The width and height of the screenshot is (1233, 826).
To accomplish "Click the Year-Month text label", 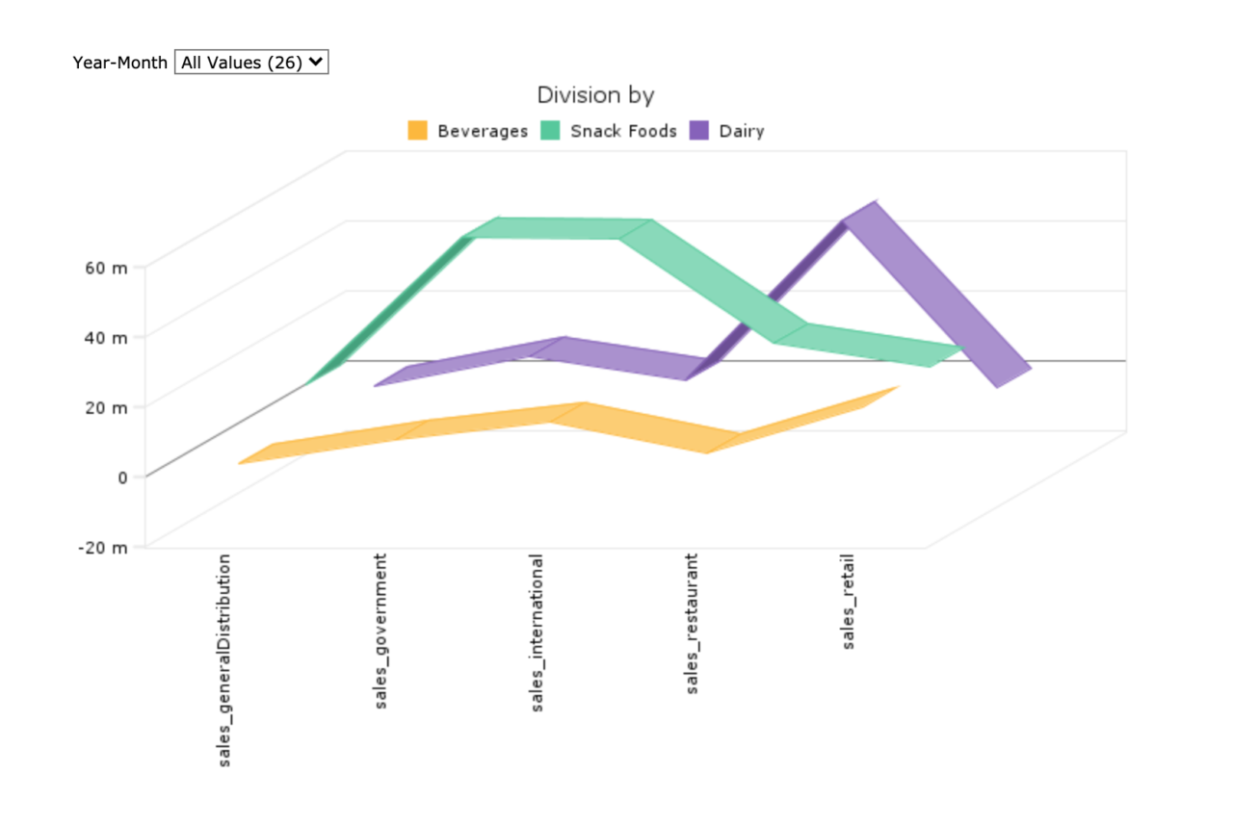I will coord(119,62).
